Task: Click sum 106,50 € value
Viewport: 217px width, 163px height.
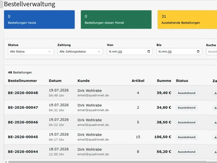Action: pos(163,137)
